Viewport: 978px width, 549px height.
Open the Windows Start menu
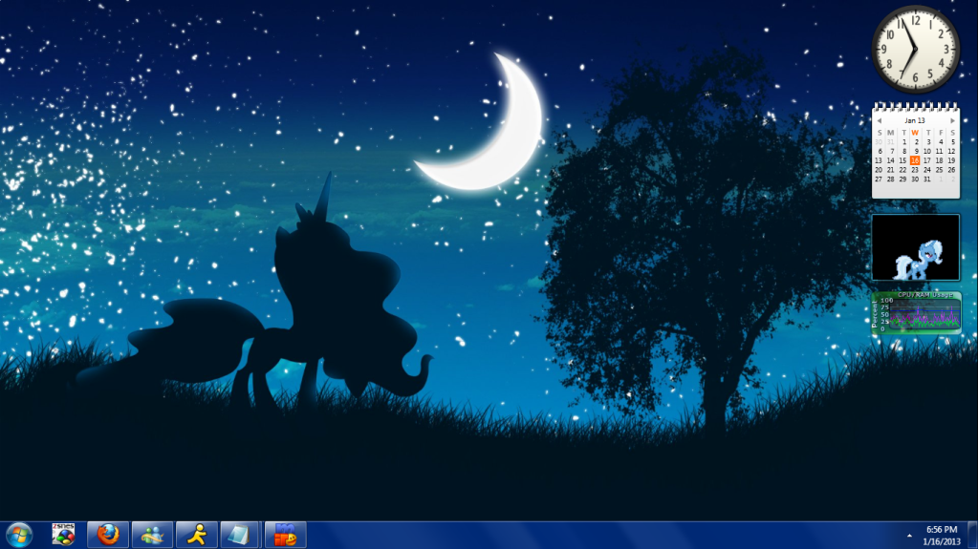click(19, 535)
